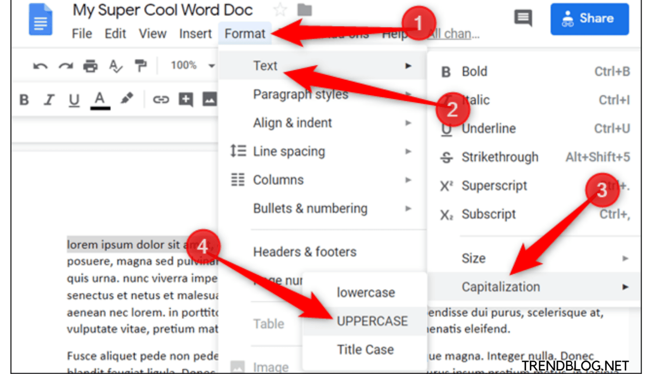Open the 100% zoom dropdown
665x374 pixels.
pos(192,66)
